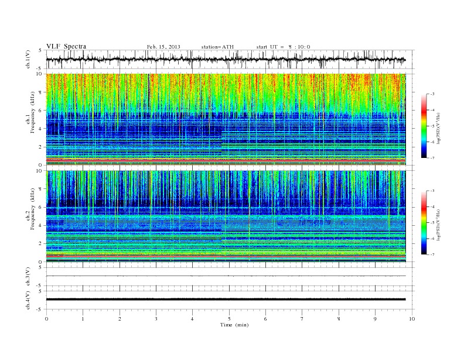Click the ch.1 voltage waveform trace
This screenshot has width=464, height=358.
tap(226, 60)
